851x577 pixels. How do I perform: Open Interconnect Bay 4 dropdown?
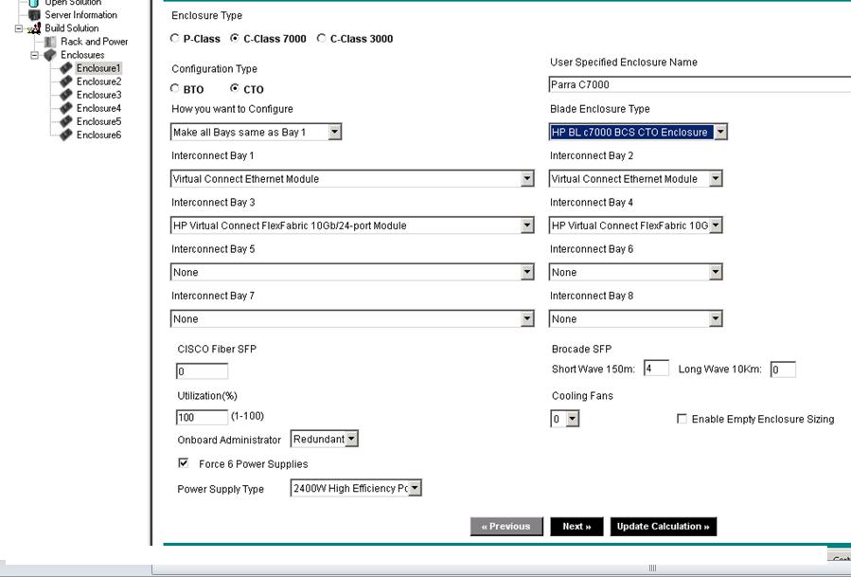pyautogui.click(x=635, y=225)
